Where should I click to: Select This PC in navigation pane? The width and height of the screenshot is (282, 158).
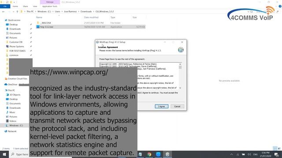click(x=11, y=90)
